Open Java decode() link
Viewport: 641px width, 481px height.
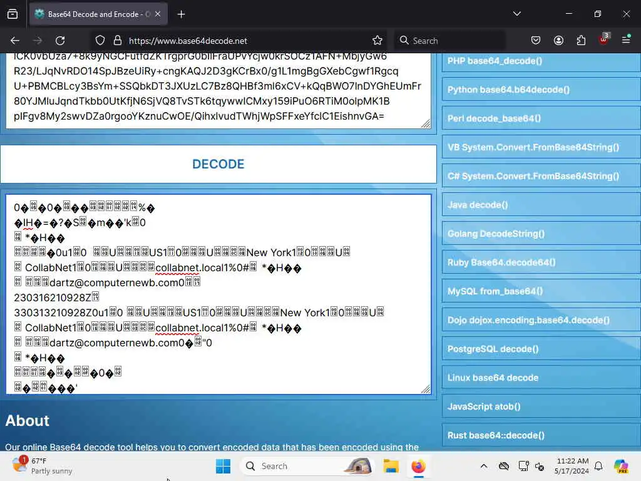coord(541,205)
